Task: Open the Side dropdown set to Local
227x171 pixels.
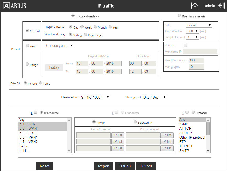Action: point(199,25)
